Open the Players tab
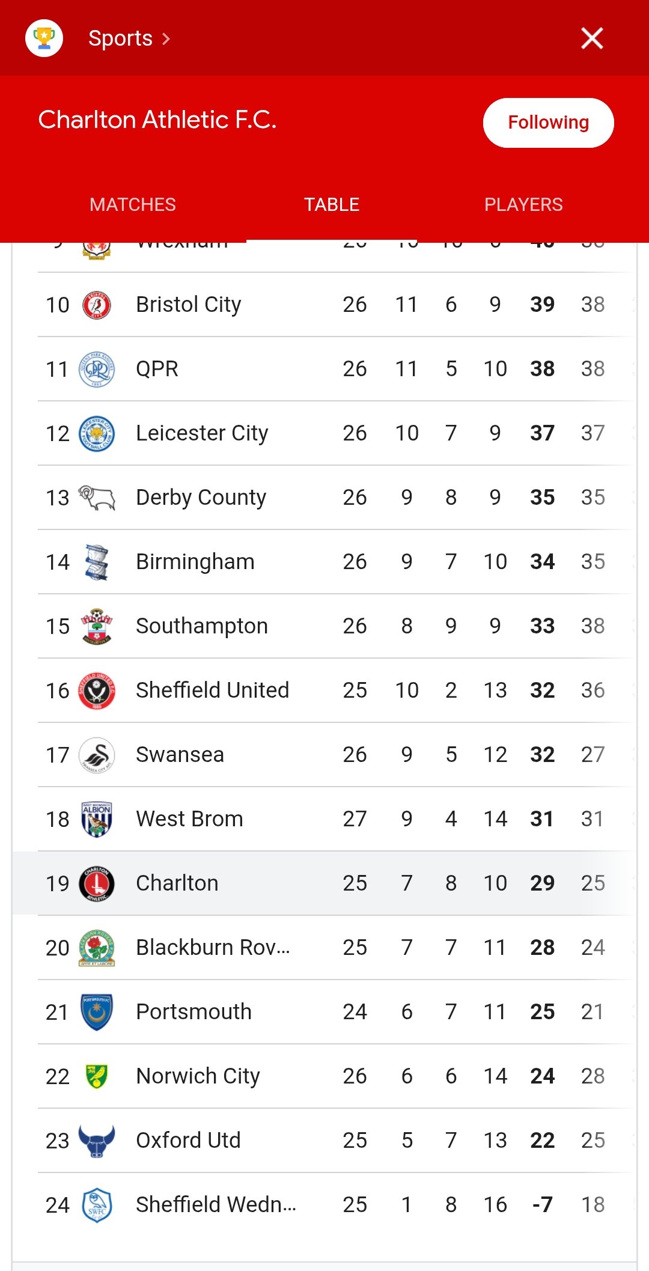The height and width of the screenshot is (1271, 649). [x=523, y=205]
